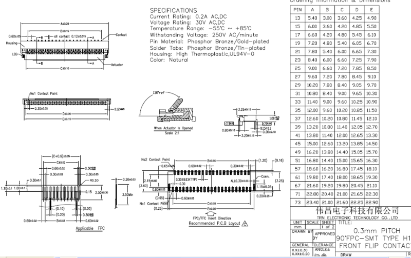Screen dimensions: 411x258
Task: Click the Voltage Rating 30V AC,DC line
Action: coord(187,23)
